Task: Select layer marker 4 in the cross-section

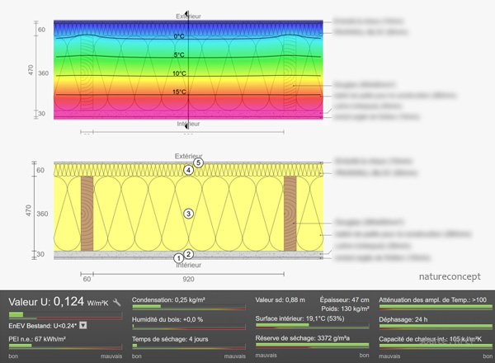Action: (188, 171)
